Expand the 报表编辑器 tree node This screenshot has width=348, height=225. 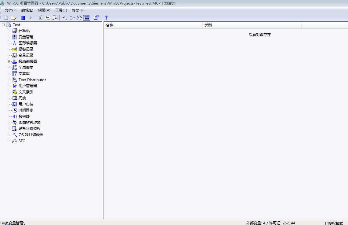pyautogui.click(x=9, y=61)
